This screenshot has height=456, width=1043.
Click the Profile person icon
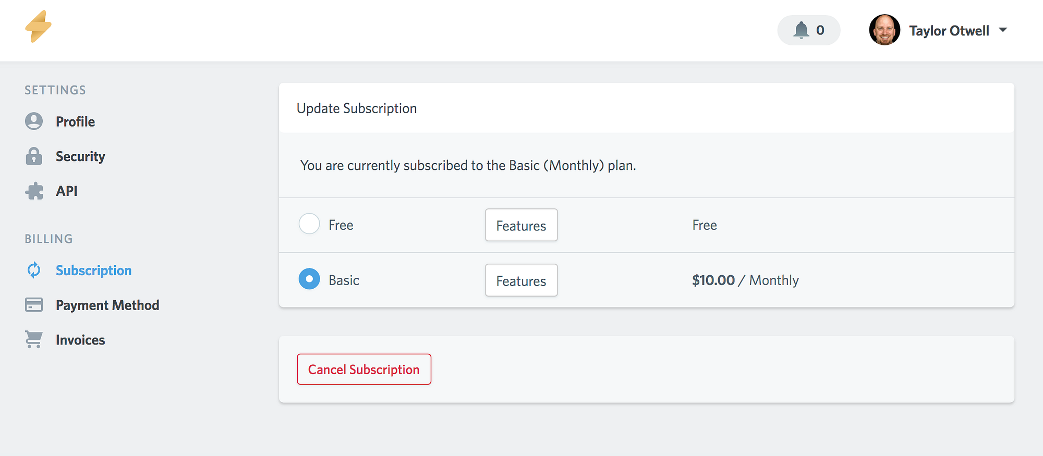[x=34, y=121]
